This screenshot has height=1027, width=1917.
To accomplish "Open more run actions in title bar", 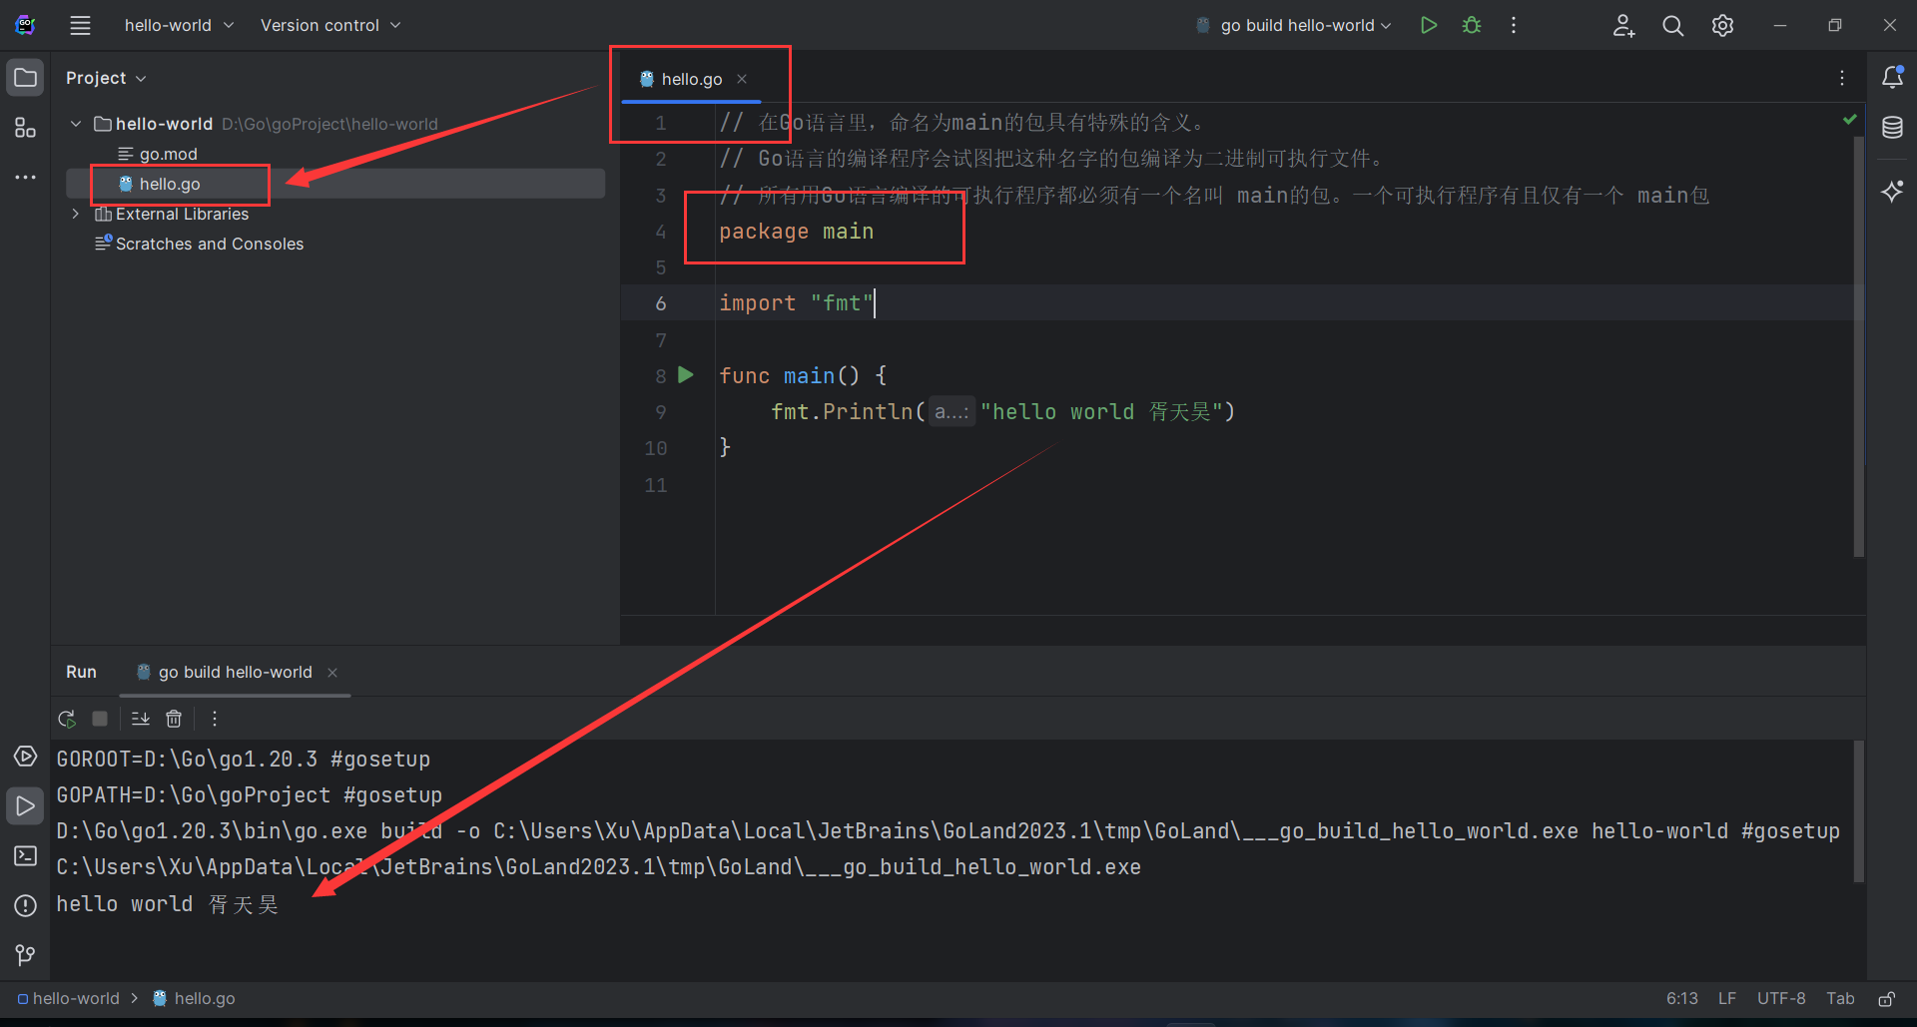I will (1514, 25).
